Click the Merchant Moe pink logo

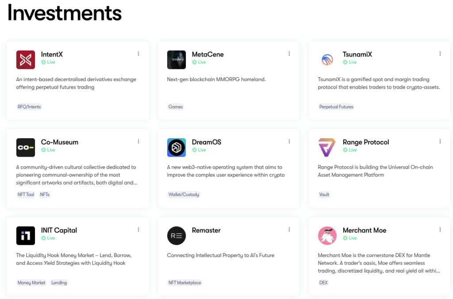(x=327, y=235)
